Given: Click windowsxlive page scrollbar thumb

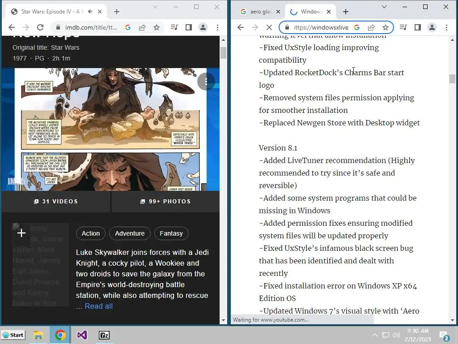Looking at the screenshot, I should click(452, 79).
